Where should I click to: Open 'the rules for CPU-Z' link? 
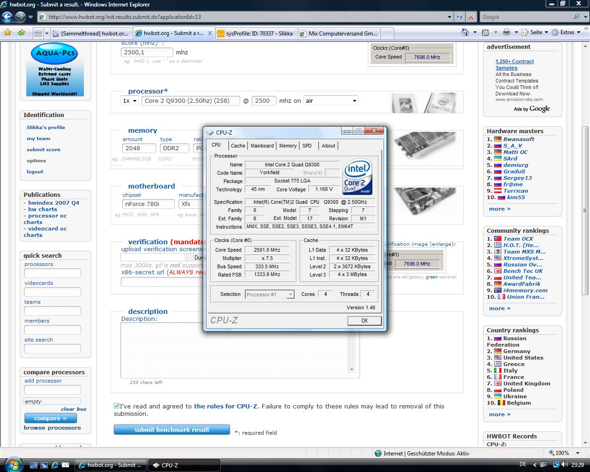tap(225, 406)
